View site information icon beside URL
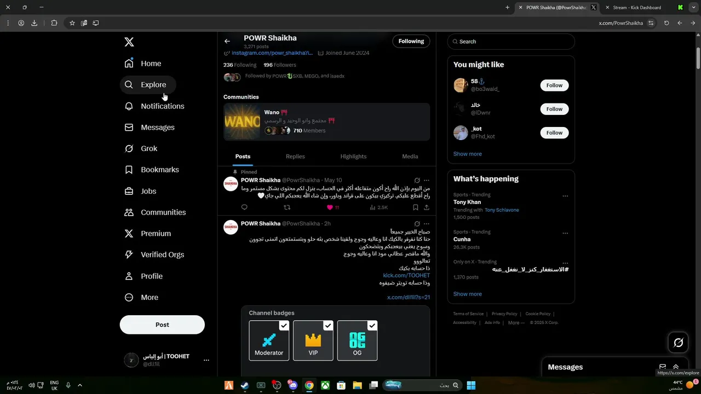 pos(651,23)
